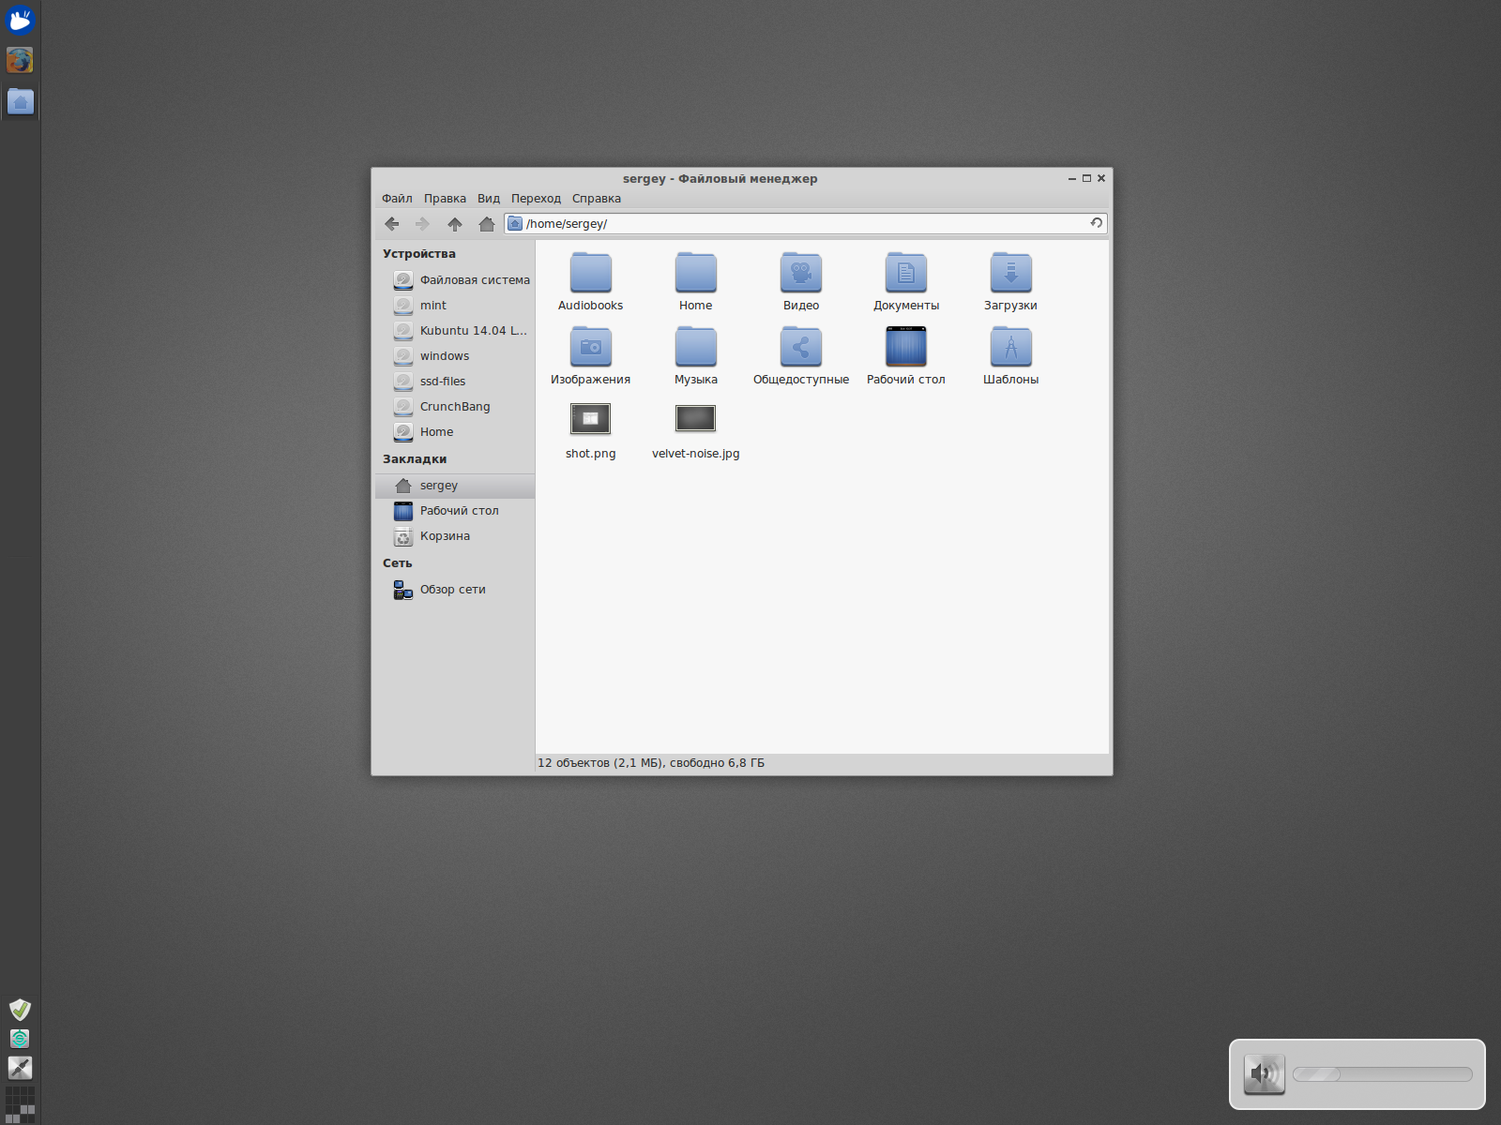Open the Переход menu
The image size is (1501, 1125).
[536, 199]
